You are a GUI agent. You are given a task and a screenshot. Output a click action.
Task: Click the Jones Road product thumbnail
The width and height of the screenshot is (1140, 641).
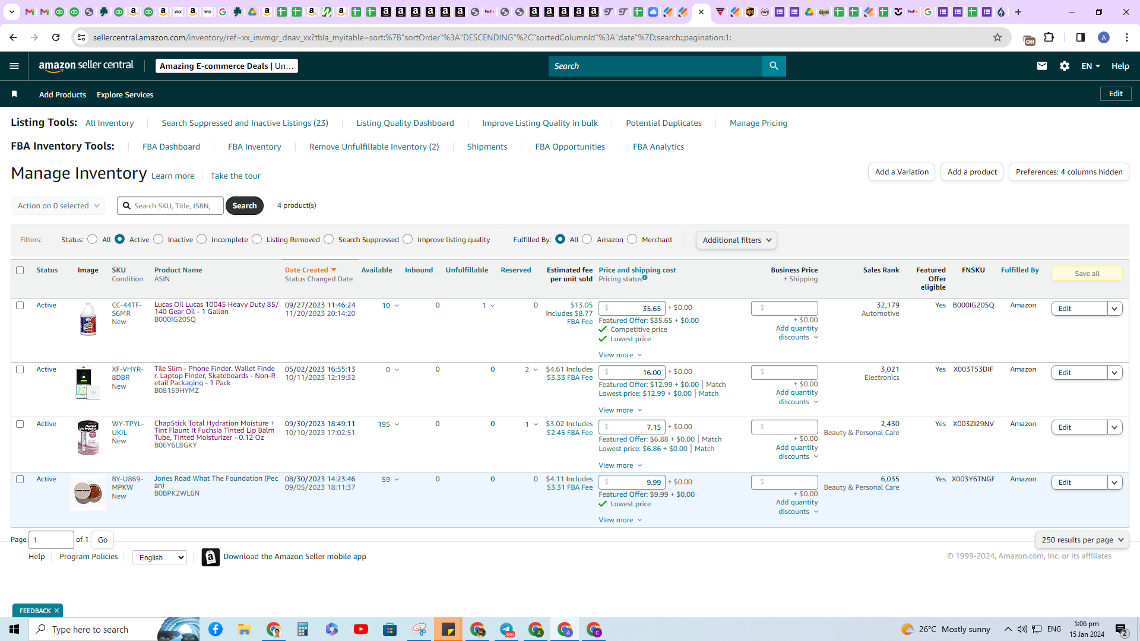coord(88,493)
